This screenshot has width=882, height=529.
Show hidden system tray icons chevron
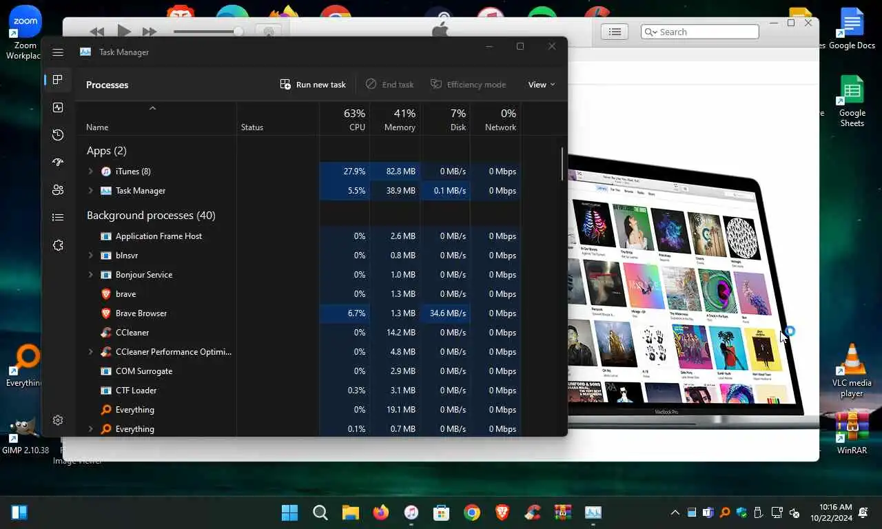(675, 512)
